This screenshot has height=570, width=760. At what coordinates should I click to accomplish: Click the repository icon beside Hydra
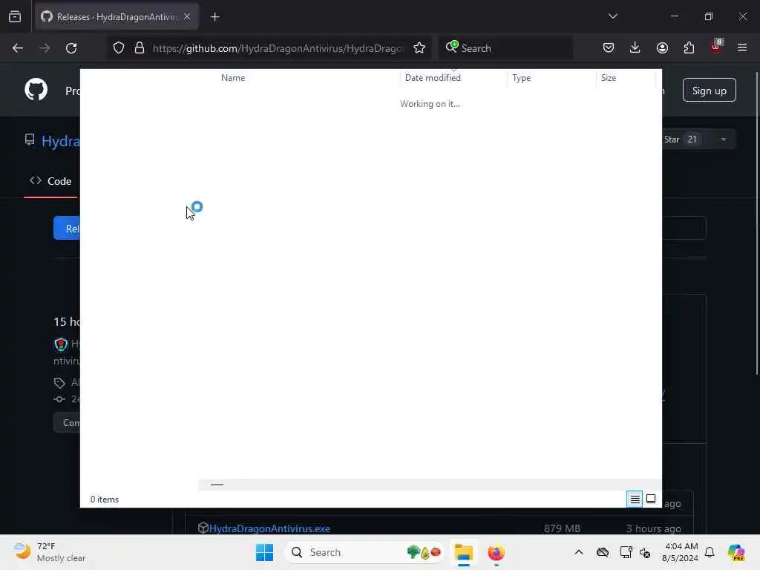(30, 140)
